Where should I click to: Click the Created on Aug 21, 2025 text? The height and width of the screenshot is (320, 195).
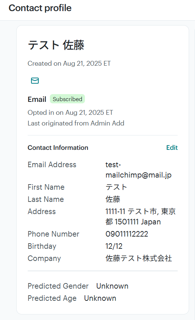[x=69, y=63]
